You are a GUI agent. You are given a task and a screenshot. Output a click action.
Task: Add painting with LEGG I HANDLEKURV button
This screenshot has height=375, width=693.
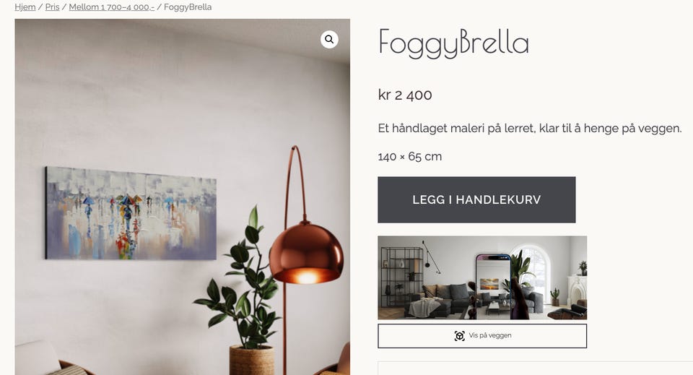(x=476, y=200)
